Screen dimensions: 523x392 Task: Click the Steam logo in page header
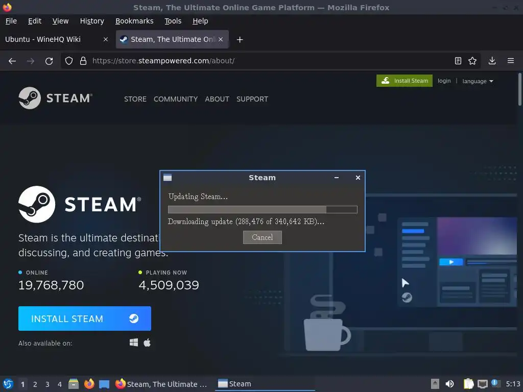[55, 98]
